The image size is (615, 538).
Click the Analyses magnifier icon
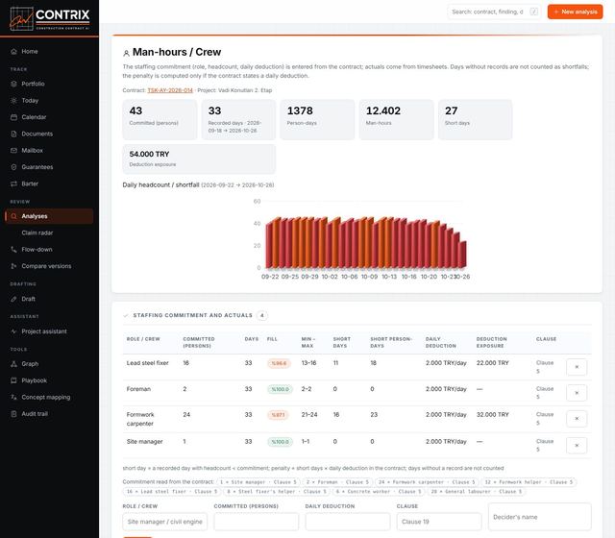(13, 216)
